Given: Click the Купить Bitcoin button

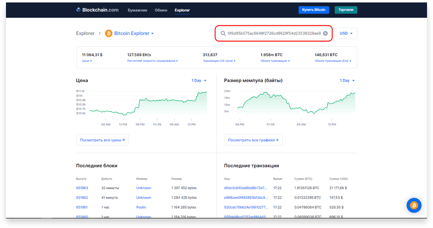Looking at the screenshot, I should click(314, 10).
